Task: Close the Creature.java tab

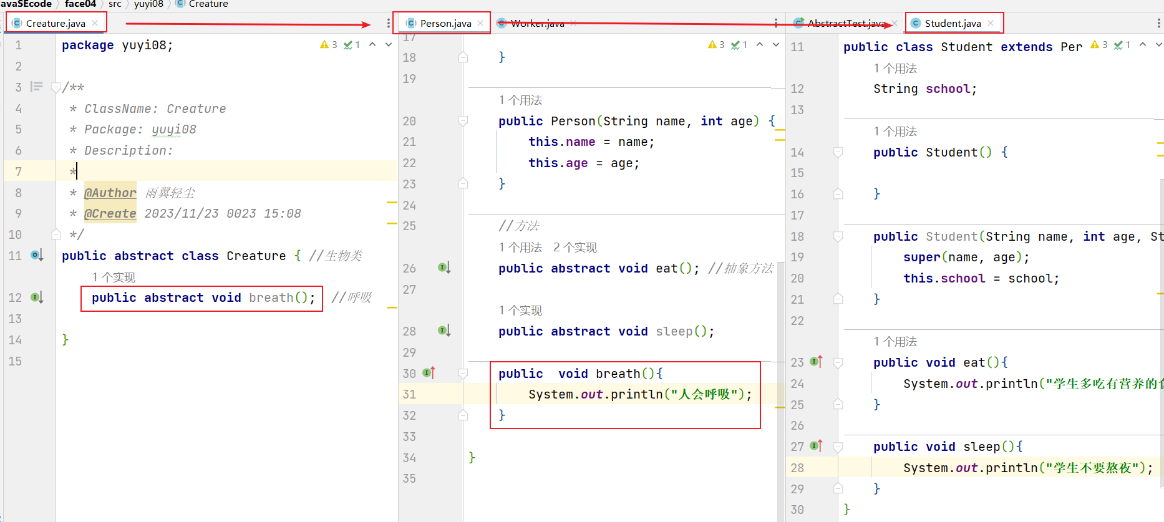Action: 95,23
